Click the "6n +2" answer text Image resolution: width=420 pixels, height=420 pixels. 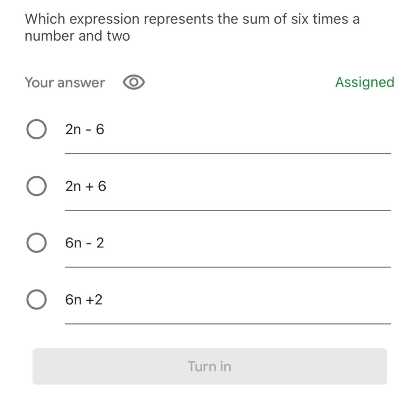[84, 300]
